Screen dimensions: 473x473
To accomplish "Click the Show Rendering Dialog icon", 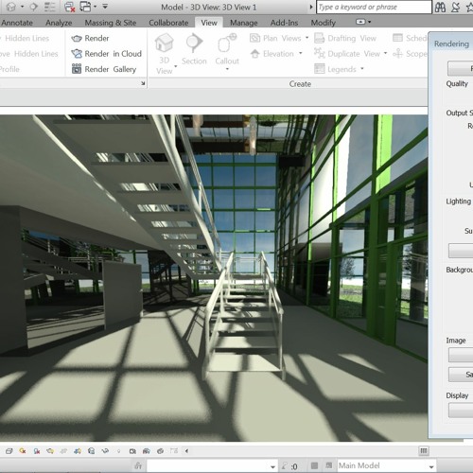I will pos(50,451).
